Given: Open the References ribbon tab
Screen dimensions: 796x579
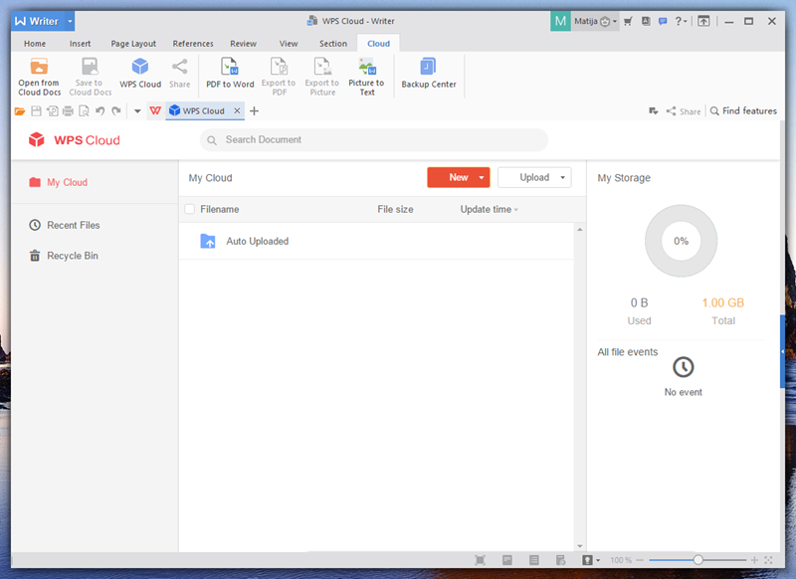Looking at the screenshot, I should click(193, 44).
